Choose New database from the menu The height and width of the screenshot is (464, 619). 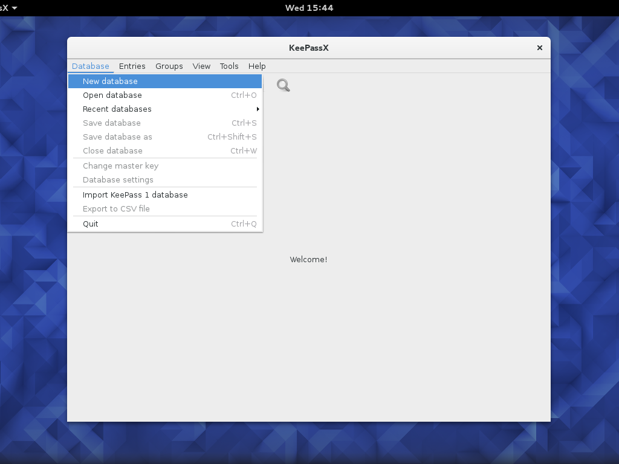point(165,82)
